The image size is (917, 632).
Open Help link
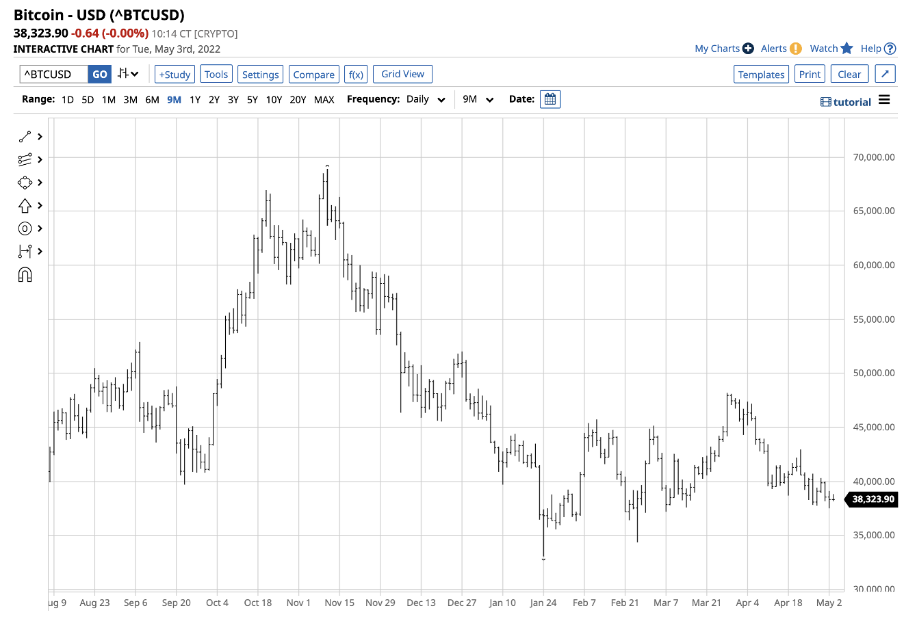point(871,49)
